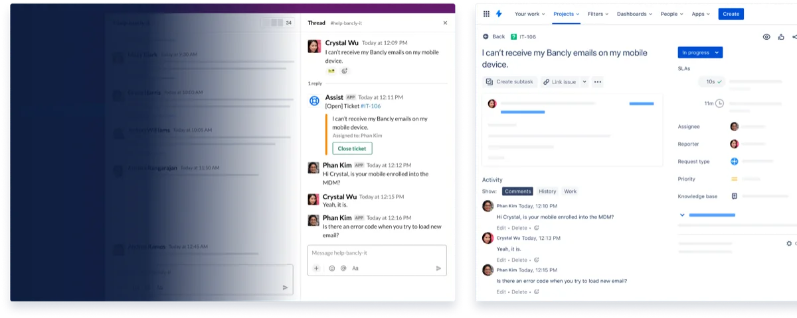Open the Jira app switcher grid icon
This screenshot has height=318, width=797.
point(486,14)
